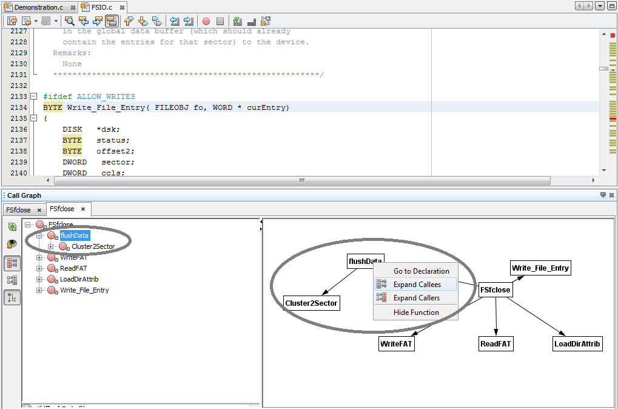
Task: Expand the WriteFAT tree node
Action: (39, 257)
